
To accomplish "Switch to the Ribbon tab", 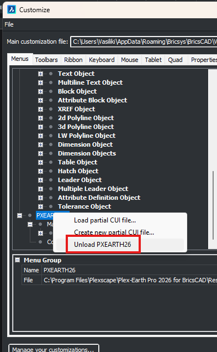I will click(73, 60).
